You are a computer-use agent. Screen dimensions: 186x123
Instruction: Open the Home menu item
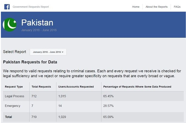tap(136, 7)
